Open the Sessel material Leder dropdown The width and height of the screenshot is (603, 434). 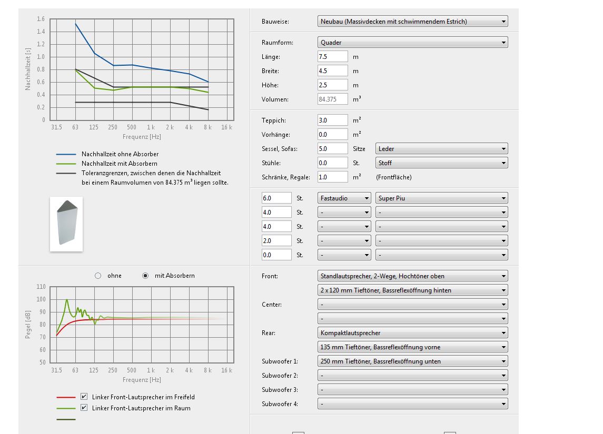point(441,149)
